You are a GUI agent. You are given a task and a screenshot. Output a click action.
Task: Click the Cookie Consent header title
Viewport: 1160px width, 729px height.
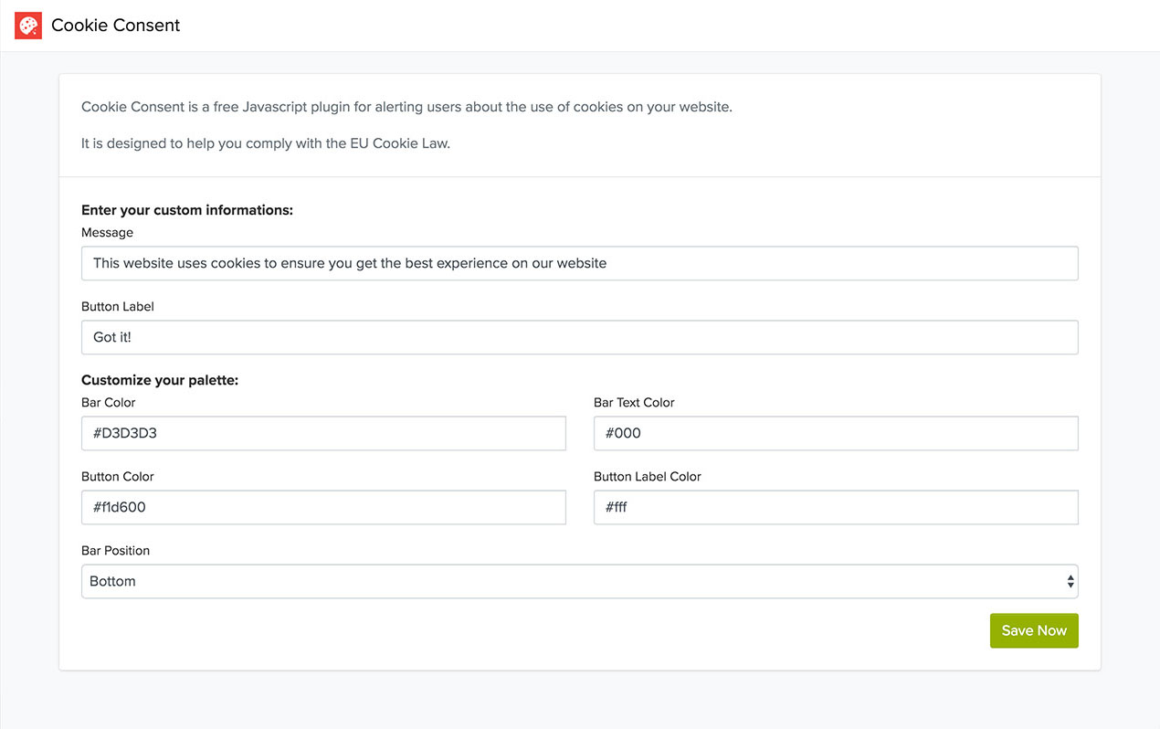click(115, 26)
